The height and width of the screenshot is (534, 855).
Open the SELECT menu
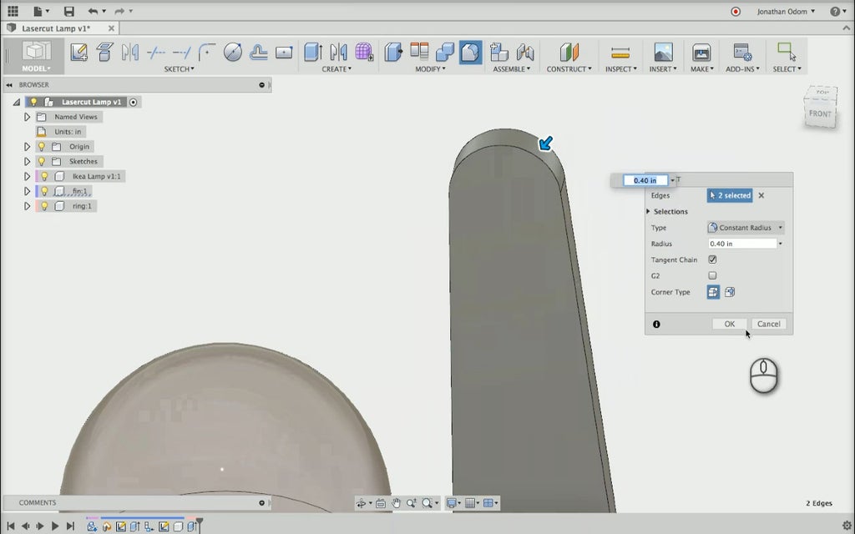(x=787, y=68)
